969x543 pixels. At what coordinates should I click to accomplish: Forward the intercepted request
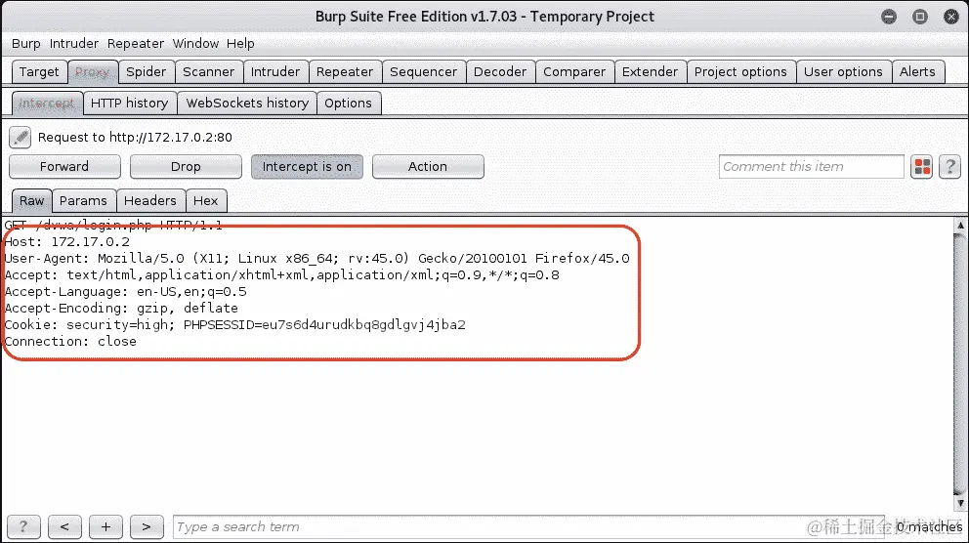64,167
